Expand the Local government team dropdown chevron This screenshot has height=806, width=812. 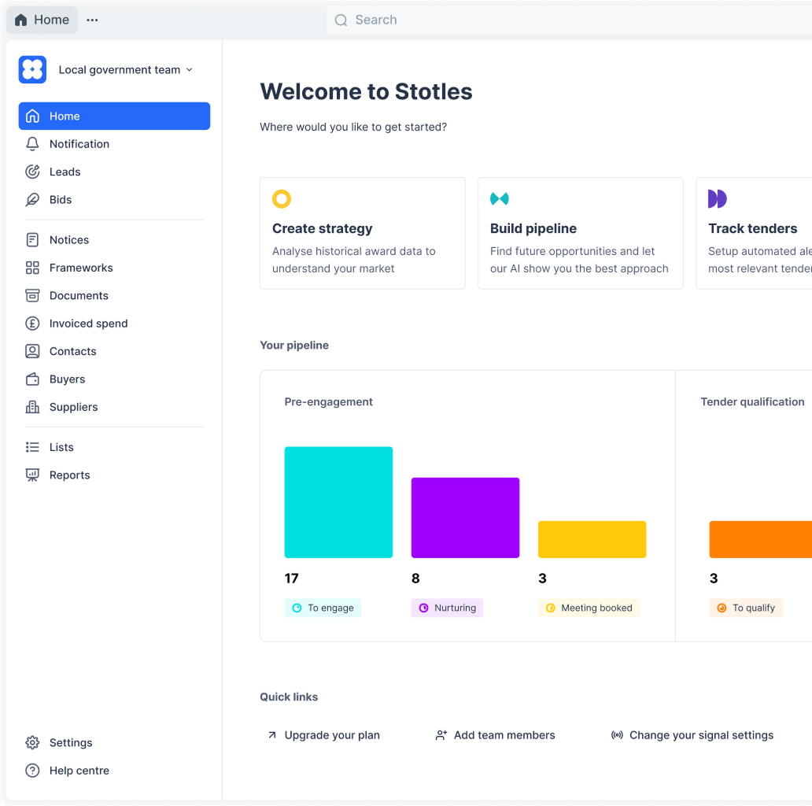pyautogui.click(x=190, y=70)
